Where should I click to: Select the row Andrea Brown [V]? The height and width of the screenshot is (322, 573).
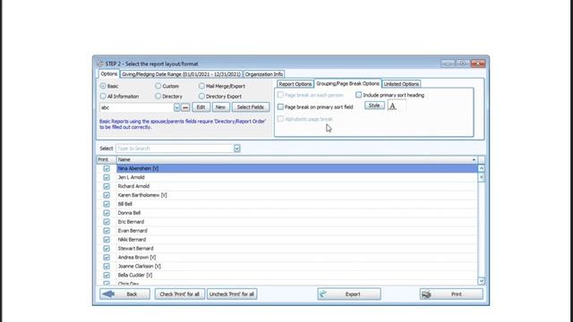(296, 258)
